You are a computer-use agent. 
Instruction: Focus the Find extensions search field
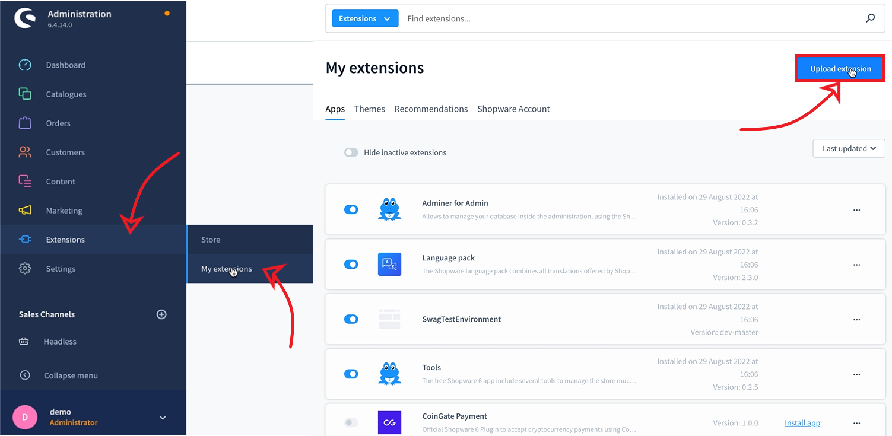[x=632, y=18]
